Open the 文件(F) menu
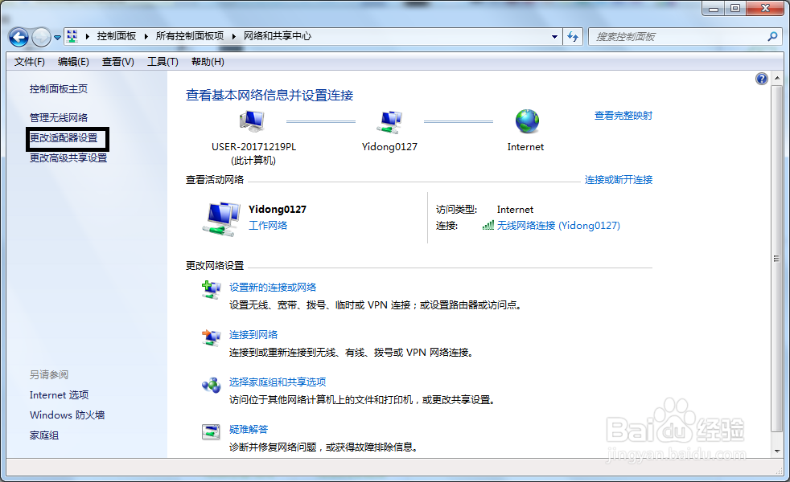 tap(29, 62)
